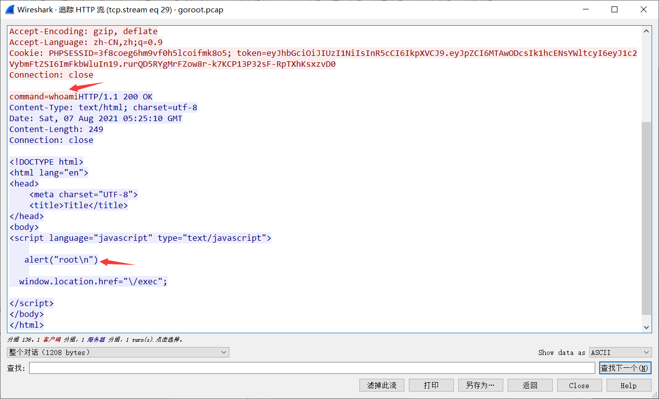Click the closing '</script>' line
Screen dimensions: 659x399
tap(32, 303)
